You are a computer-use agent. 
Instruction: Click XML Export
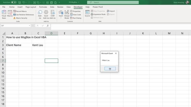[x=111, y=14]
